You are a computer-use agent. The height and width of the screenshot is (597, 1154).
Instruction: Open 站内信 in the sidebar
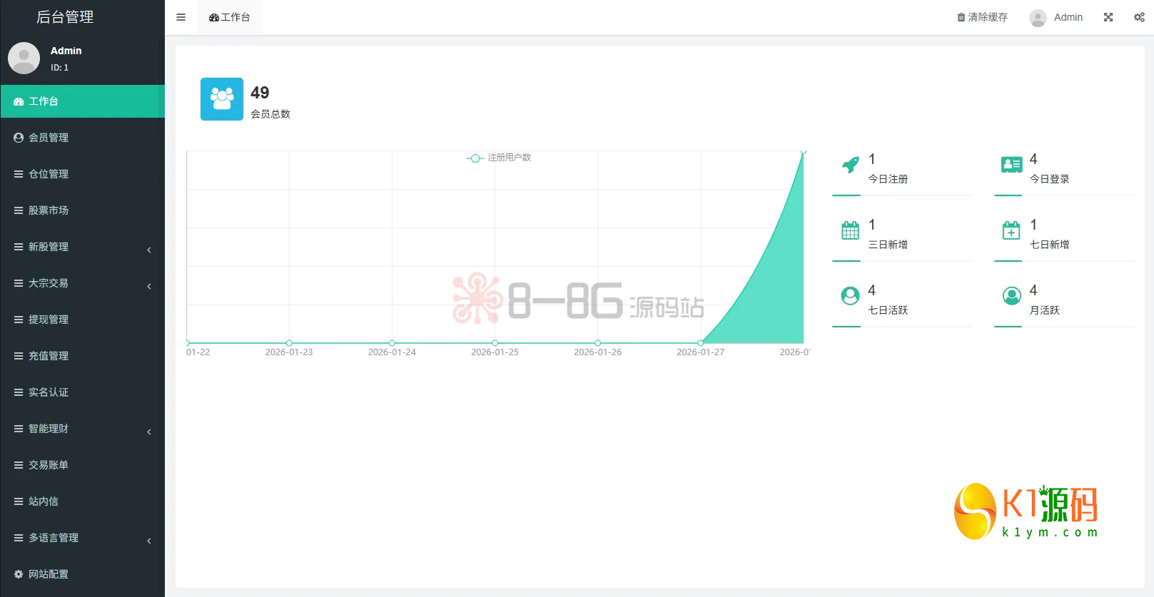click(83, 501)
